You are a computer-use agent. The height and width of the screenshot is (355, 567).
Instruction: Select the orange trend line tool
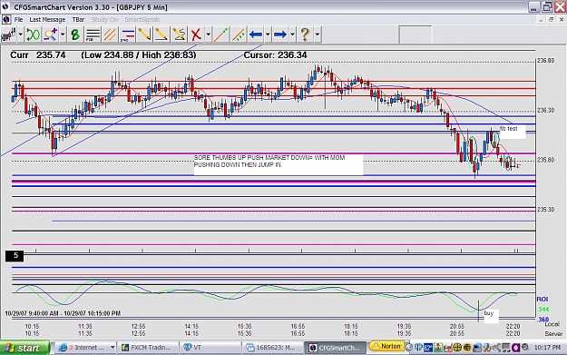tap(221, 35)
